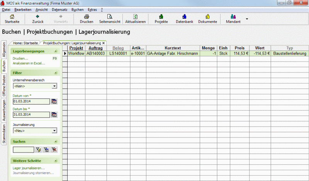309x181 pixels.
Task: Select cell Baustellenlieferung
Action: [290, 54]
